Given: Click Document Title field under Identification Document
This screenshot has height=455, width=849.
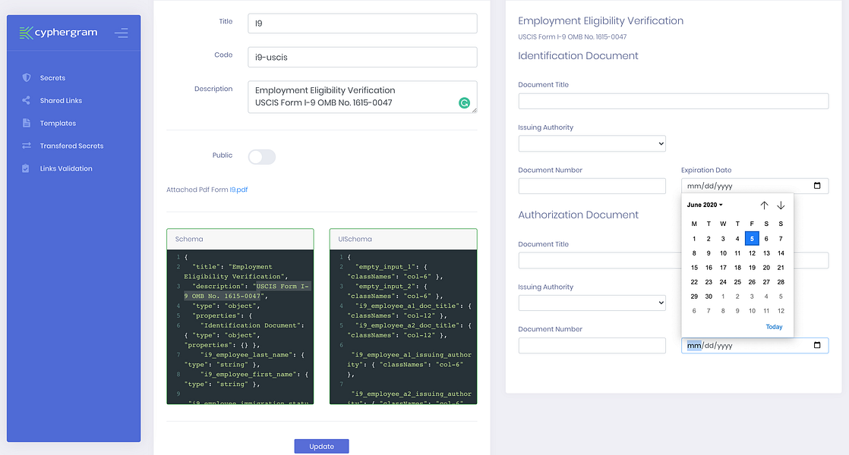Looking at the screenshot, I should (x=673, y=101).
